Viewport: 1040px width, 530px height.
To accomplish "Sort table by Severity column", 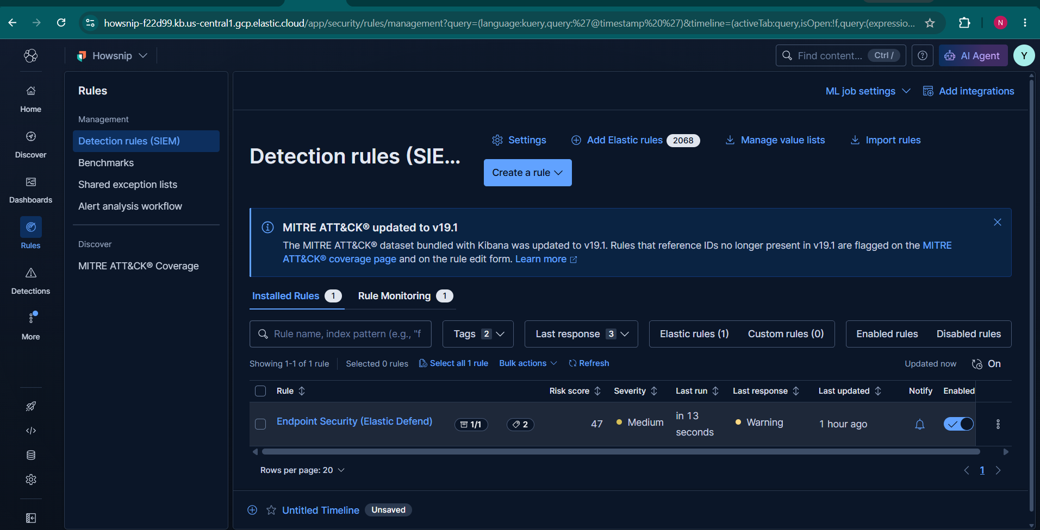I will [636, 391].
